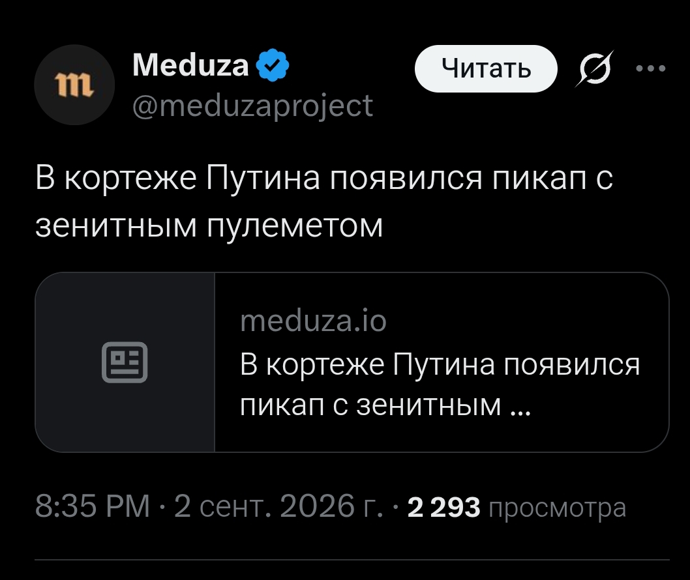The image size is (690, 580).
Task: Click the 8:35 PM timestamp
Action: click(93, 506)
